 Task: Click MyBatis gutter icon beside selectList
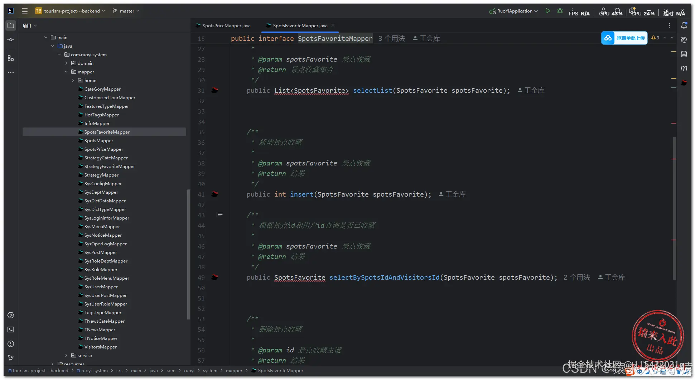[215, 90]
